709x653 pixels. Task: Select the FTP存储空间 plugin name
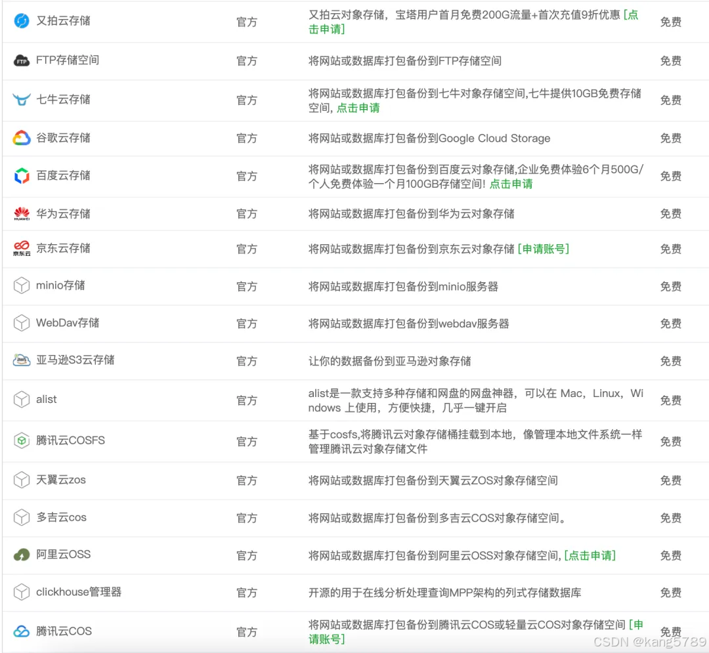tap(68, 60)
